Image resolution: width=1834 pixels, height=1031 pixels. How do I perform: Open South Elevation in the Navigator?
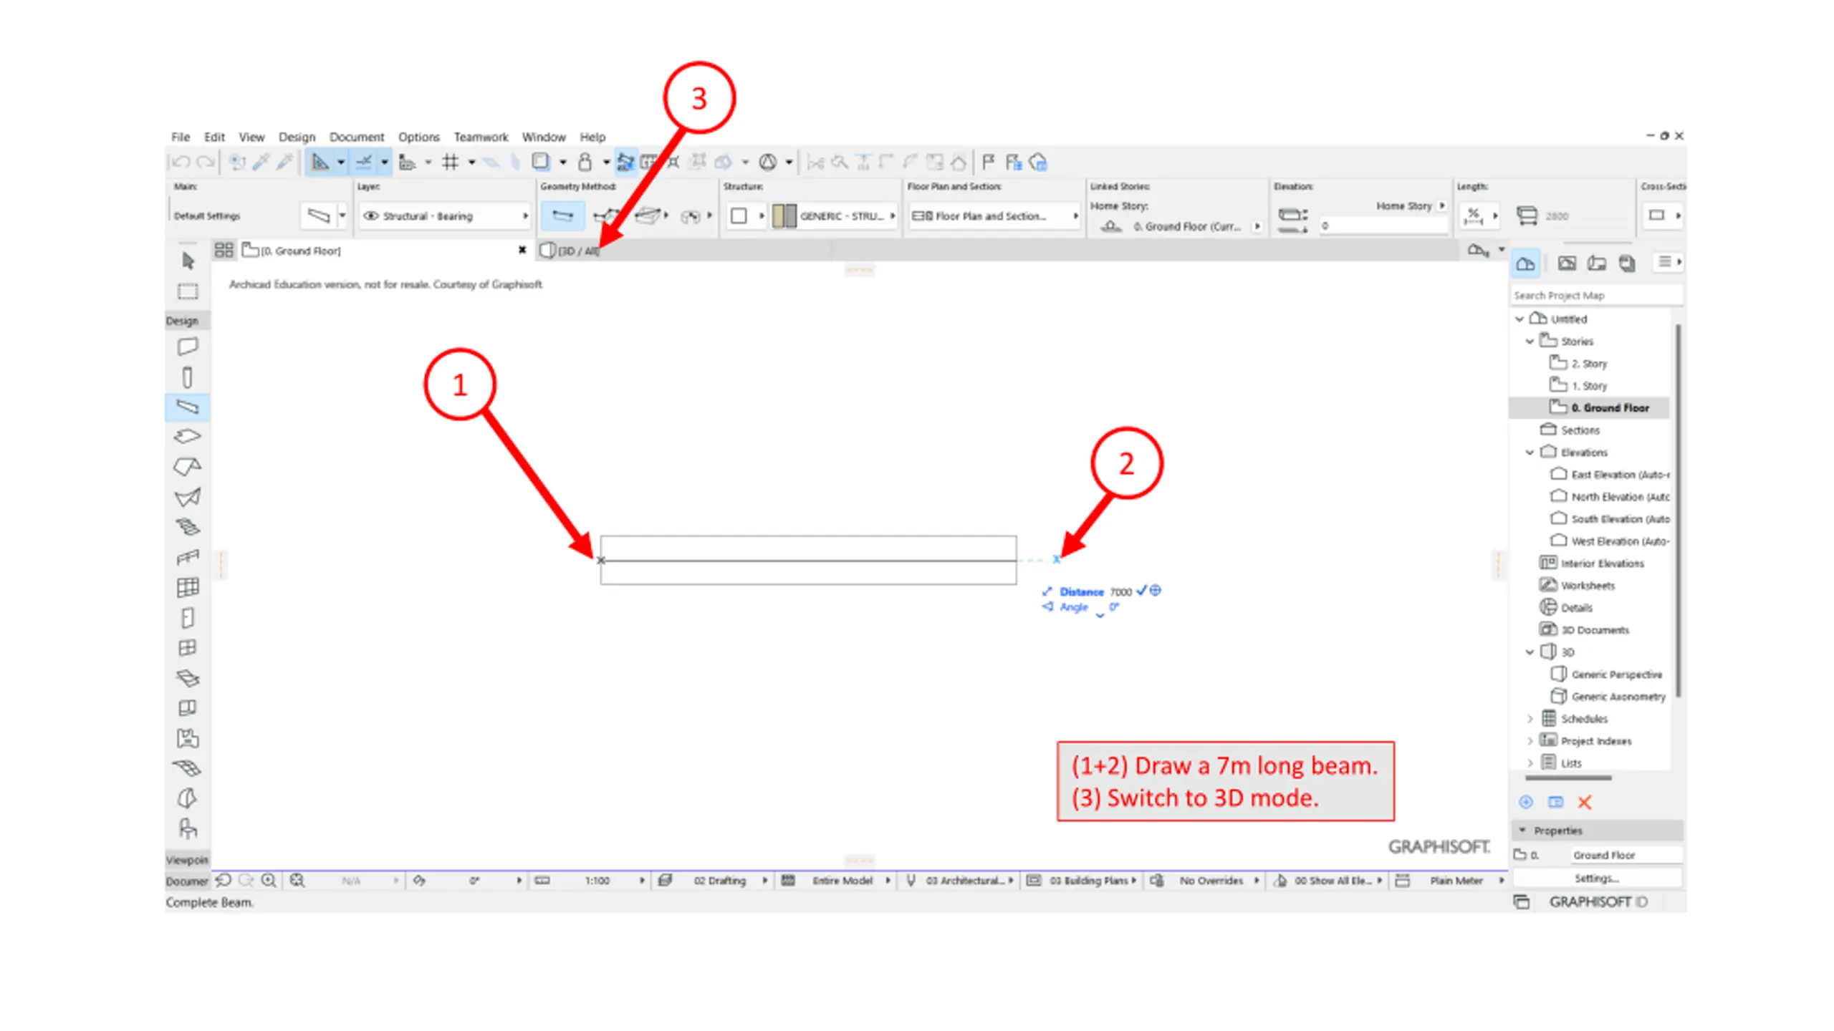tap(1610, 519)
